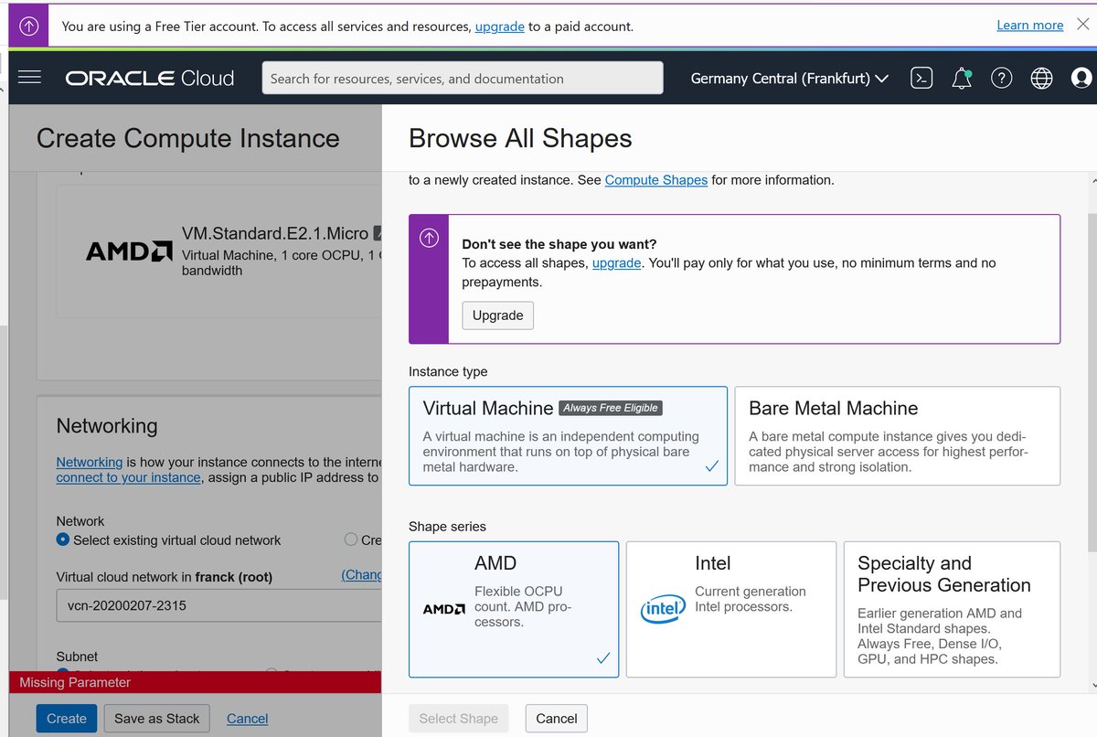Open the vcn-20200207-2315 network dropdown
The image size is (1097, 737).
[219, 605]
